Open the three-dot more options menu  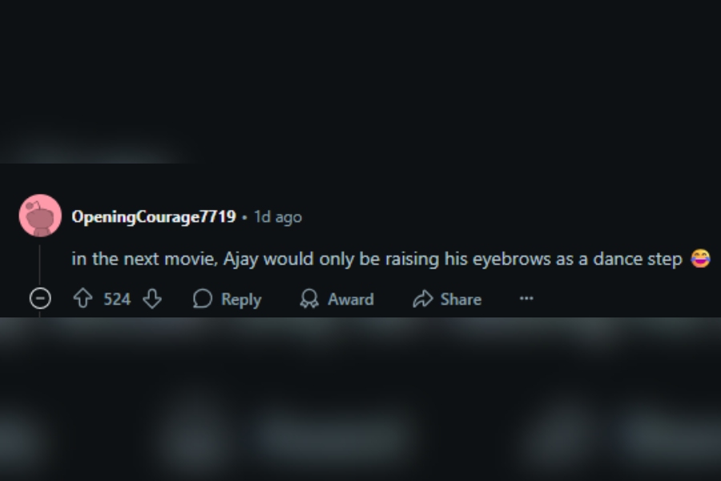[x=526, y=299]
